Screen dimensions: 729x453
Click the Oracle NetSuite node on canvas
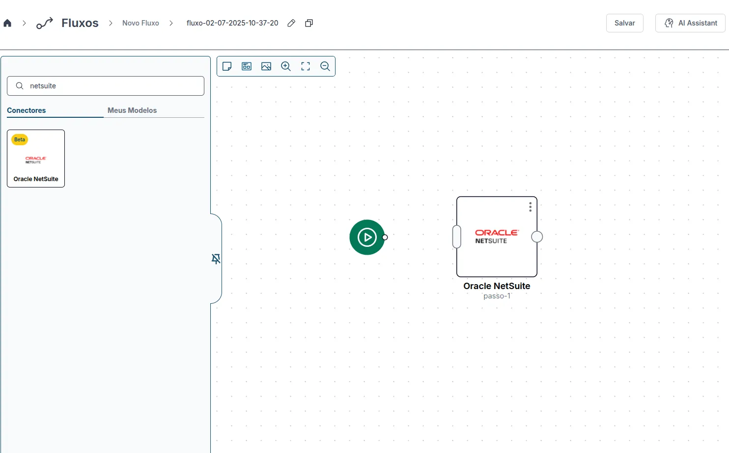click(497, 237)
